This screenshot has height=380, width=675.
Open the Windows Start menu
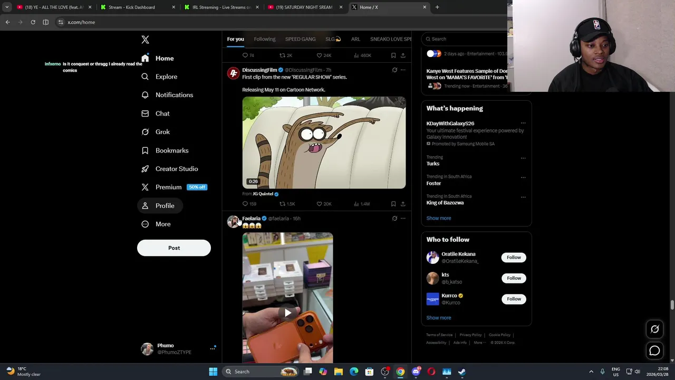[213, 372]
